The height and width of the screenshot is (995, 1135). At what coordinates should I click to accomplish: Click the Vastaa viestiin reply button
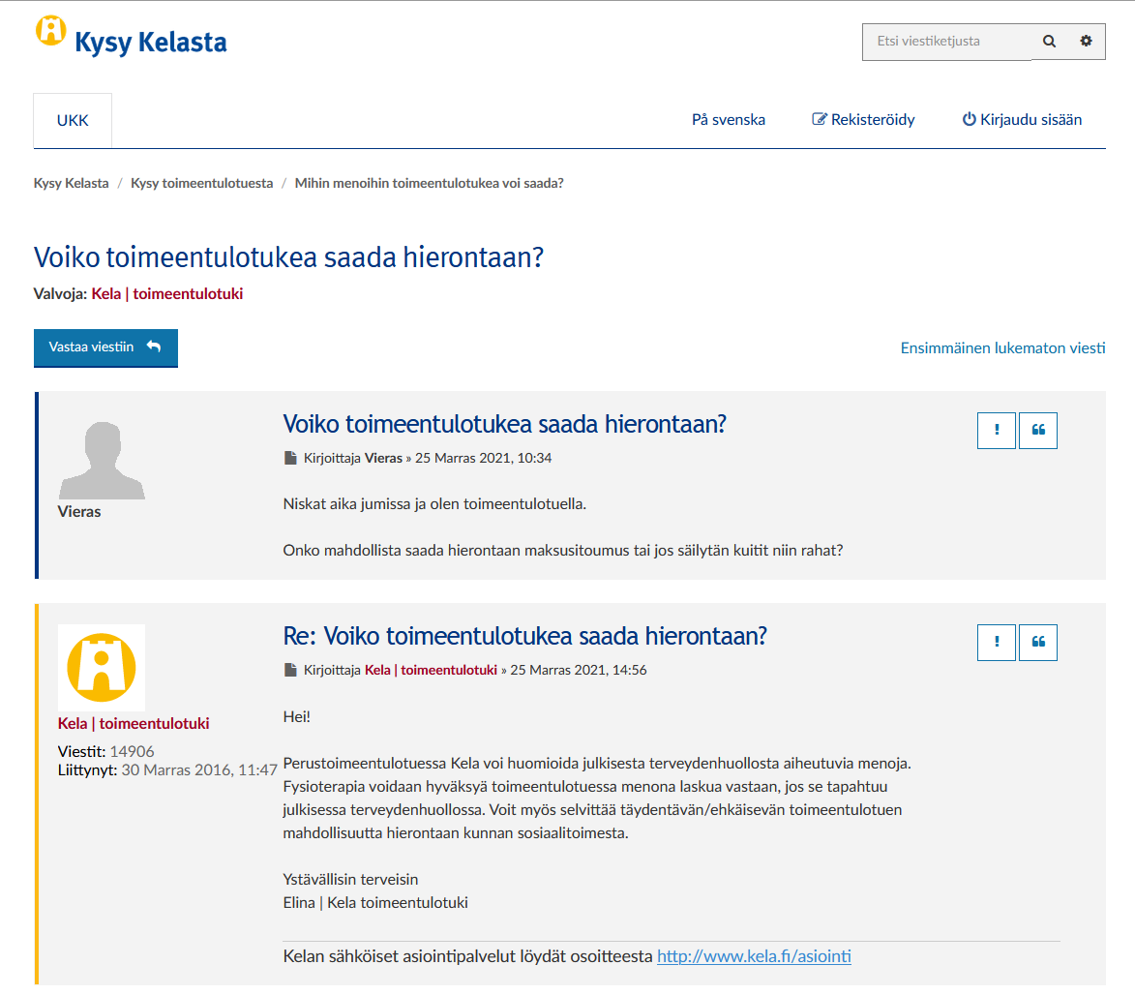tap(105, 347)
